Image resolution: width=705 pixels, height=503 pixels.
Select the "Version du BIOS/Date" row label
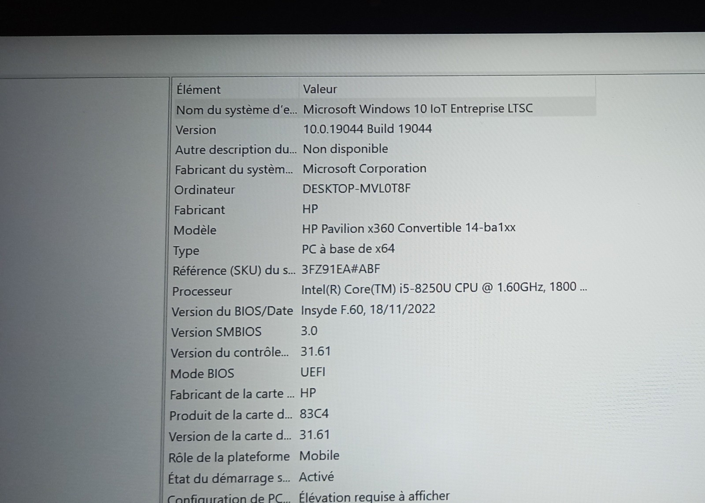[x=232, y=312]
